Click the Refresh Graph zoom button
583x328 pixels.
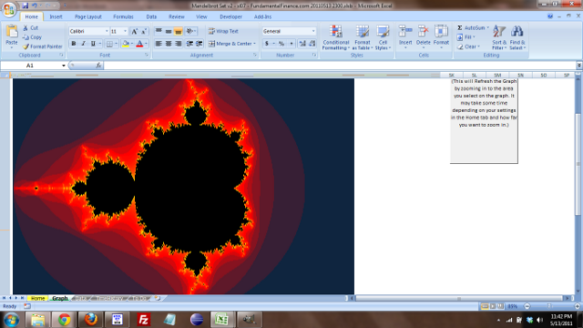pyautogui.click(x=484, y=121)
